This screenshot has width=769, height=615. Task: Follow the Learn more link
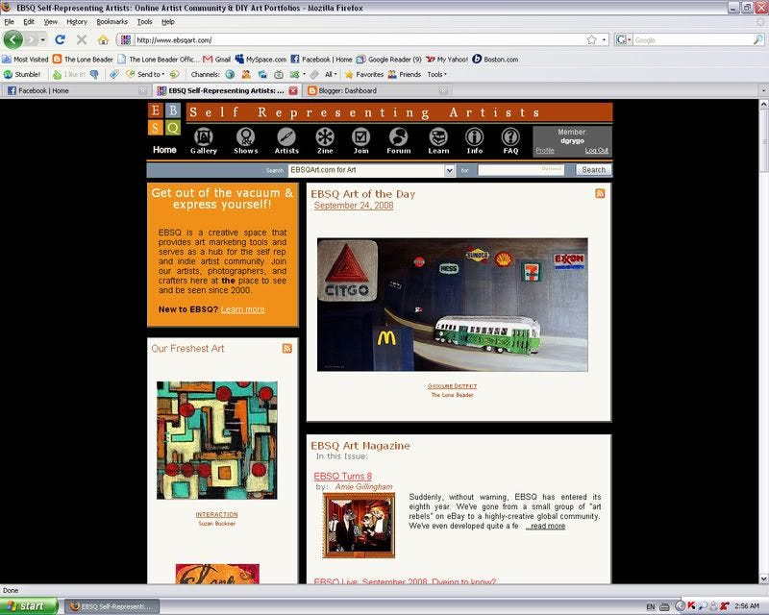pos(242,309)
